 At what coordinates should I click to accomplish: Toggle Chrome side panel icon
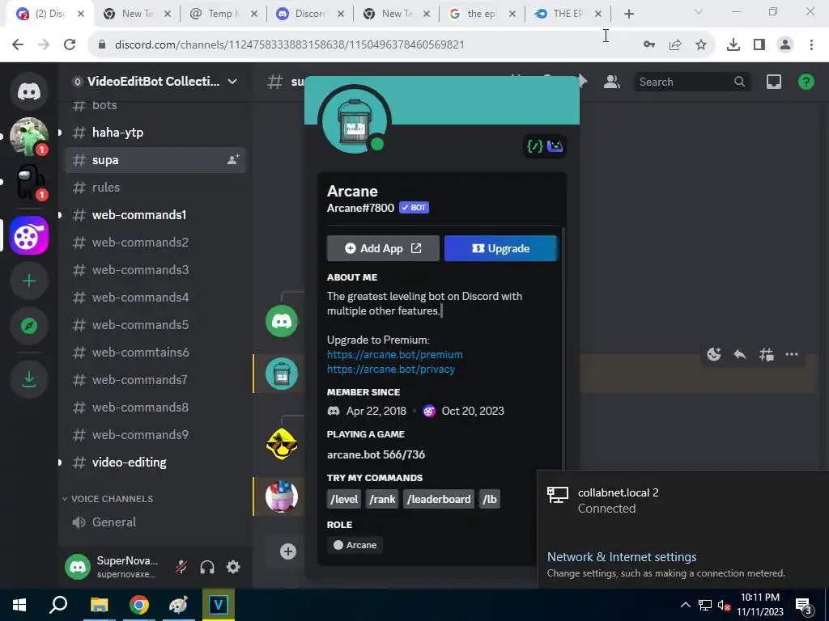[x=759, y=44]
